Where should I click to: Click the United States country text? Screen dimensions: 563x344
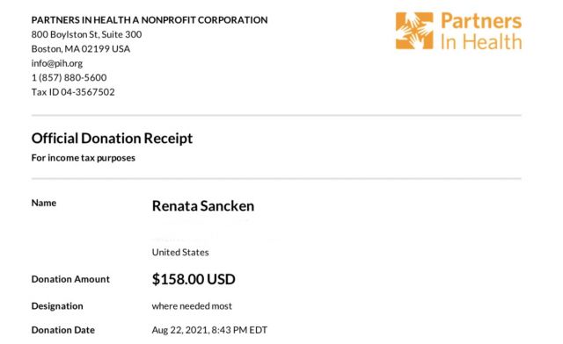point(180,252)
